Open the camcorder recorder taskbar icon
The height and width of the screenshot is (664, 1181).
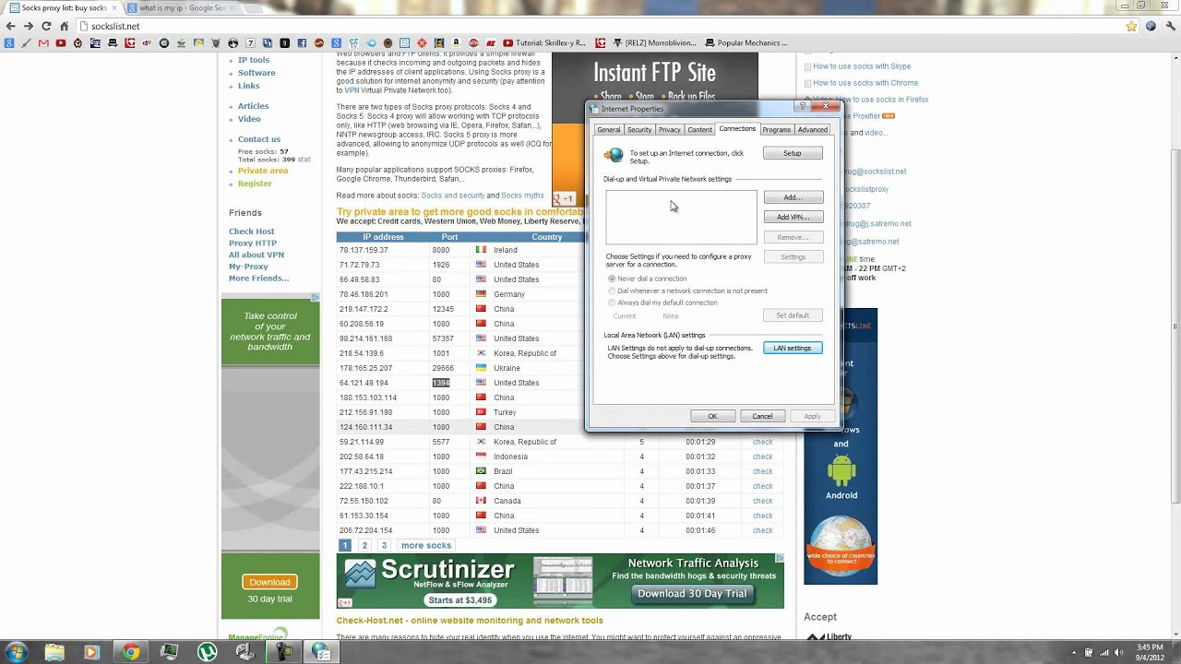click(283, 652)
